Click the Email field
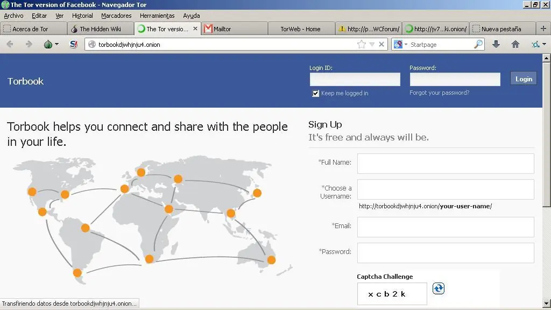Image resolution: width=551 pixels, height=310 pixels. point(446,227)
